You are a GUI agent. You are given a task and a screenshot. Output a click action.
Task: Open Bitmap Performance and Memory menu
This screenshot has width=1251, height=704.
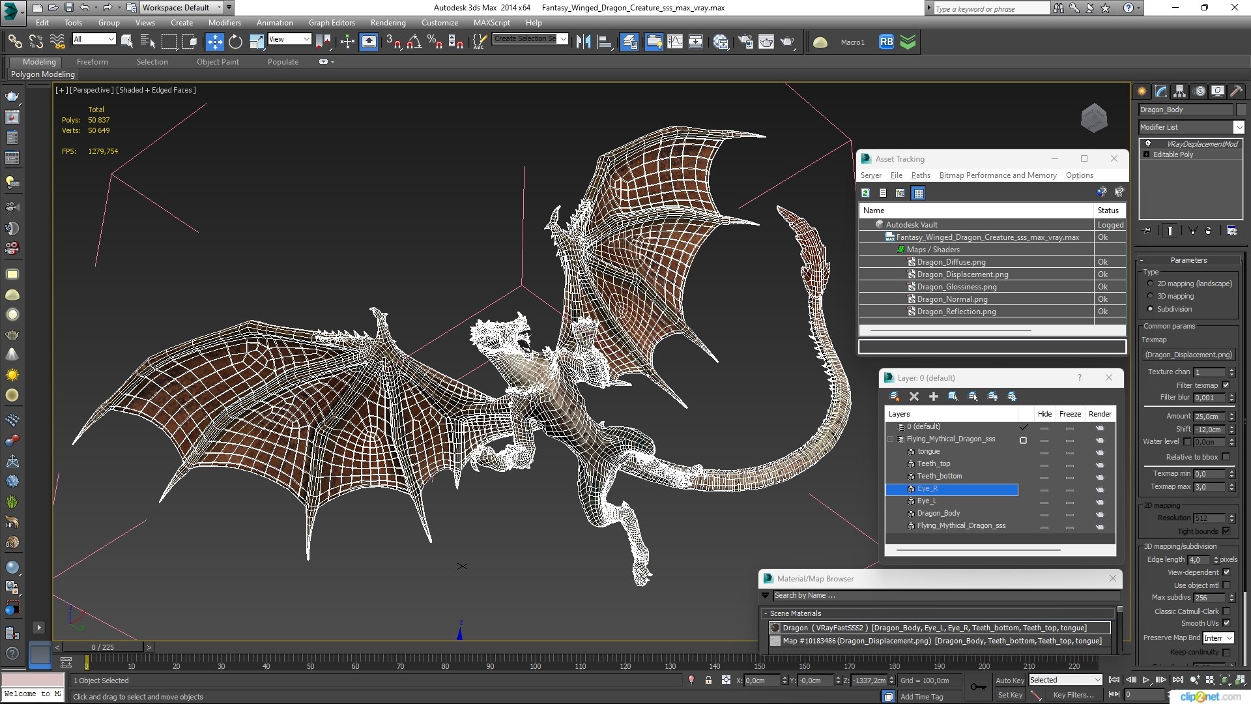(998, 175)
